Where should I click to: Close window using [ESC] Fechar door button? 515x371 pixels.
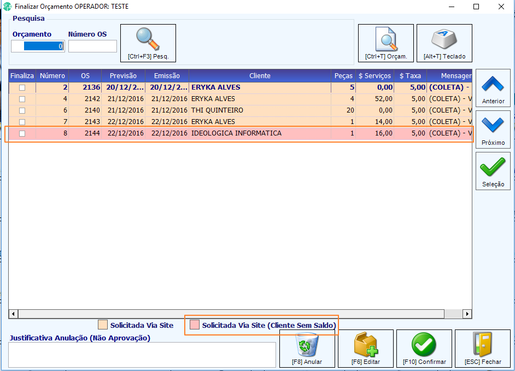click(x=483, y=349)
